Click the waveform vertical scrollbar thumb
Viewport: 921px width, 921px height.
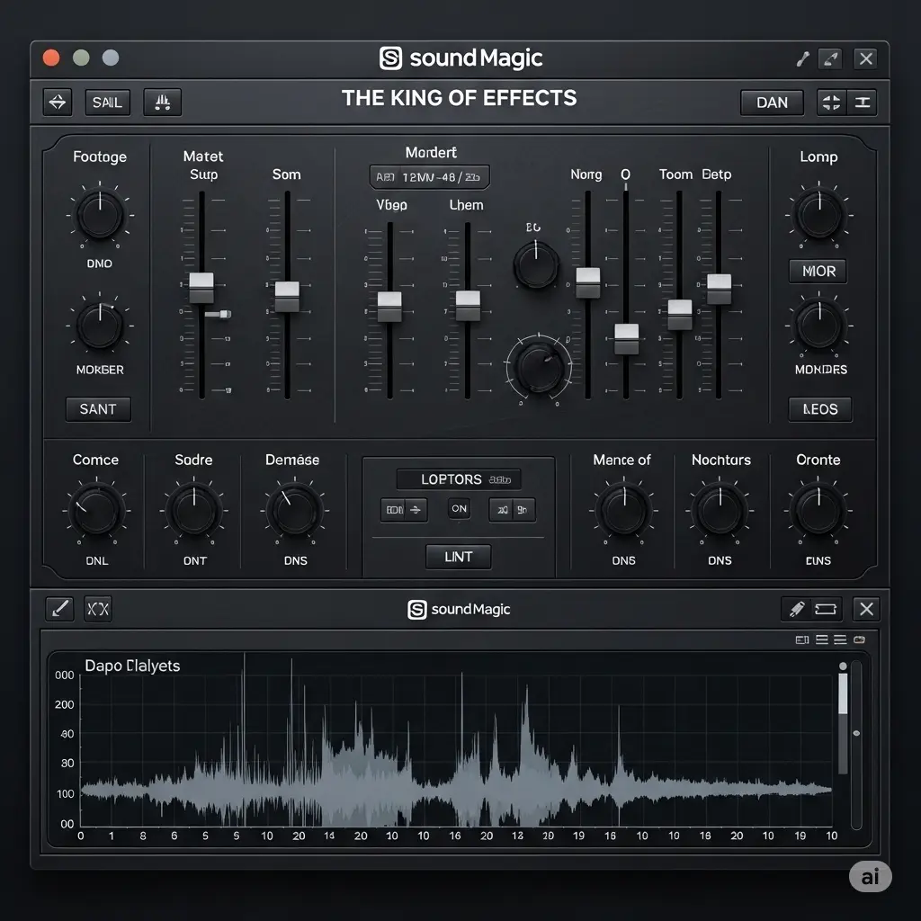(843, 693)
